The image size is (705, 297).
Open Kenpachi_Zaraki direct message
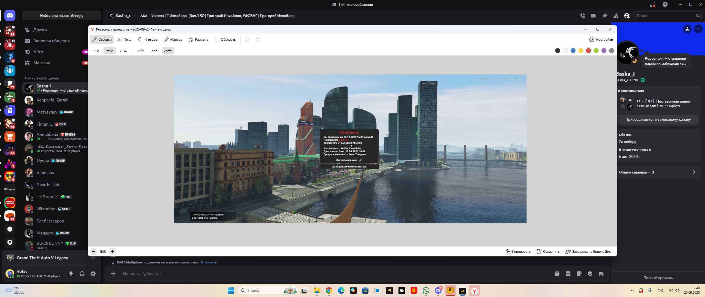(52, 100)
